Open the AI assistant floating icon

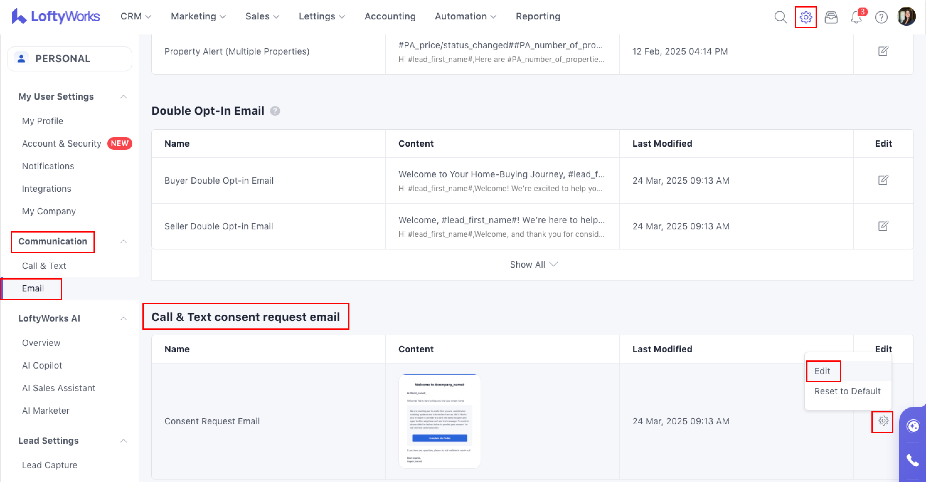913,426
